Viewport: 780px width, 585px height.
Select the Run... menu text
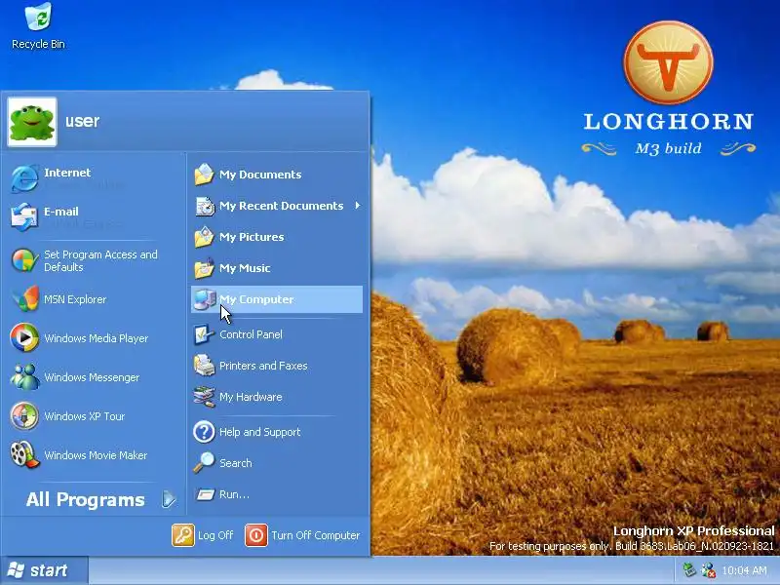[x=234, y=494]
